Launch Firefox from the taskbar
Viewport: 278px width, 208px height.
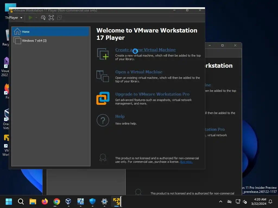click(x=45, y=201)
